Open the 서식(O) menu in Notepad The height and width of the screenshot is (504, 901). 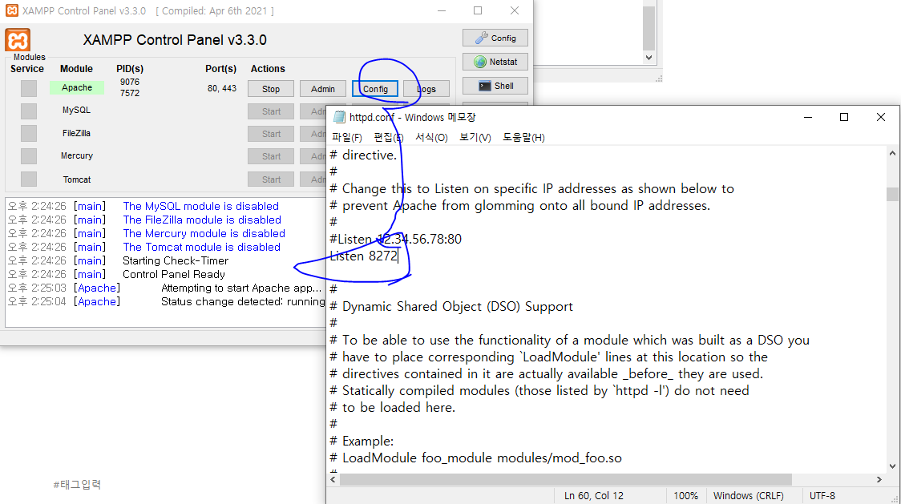coord(431,137)
